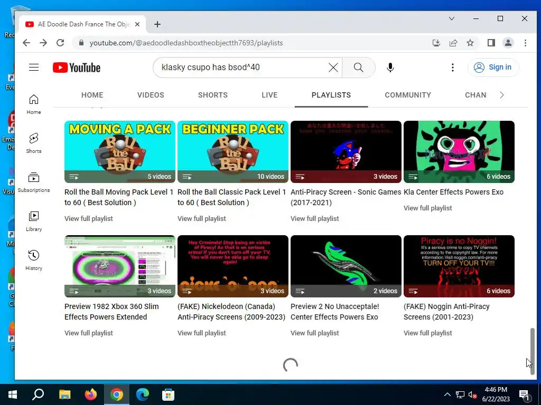Open the YouTube hamburger guide menu
The height and width of the screenshot is (405, 541).
coord(34,67)
